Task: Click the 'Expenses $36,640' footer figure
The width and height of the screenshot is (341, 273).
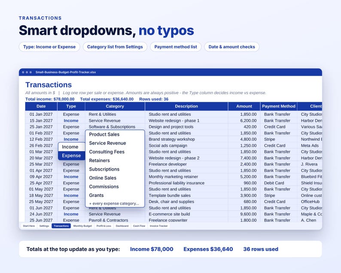Action: coord(208,249)
